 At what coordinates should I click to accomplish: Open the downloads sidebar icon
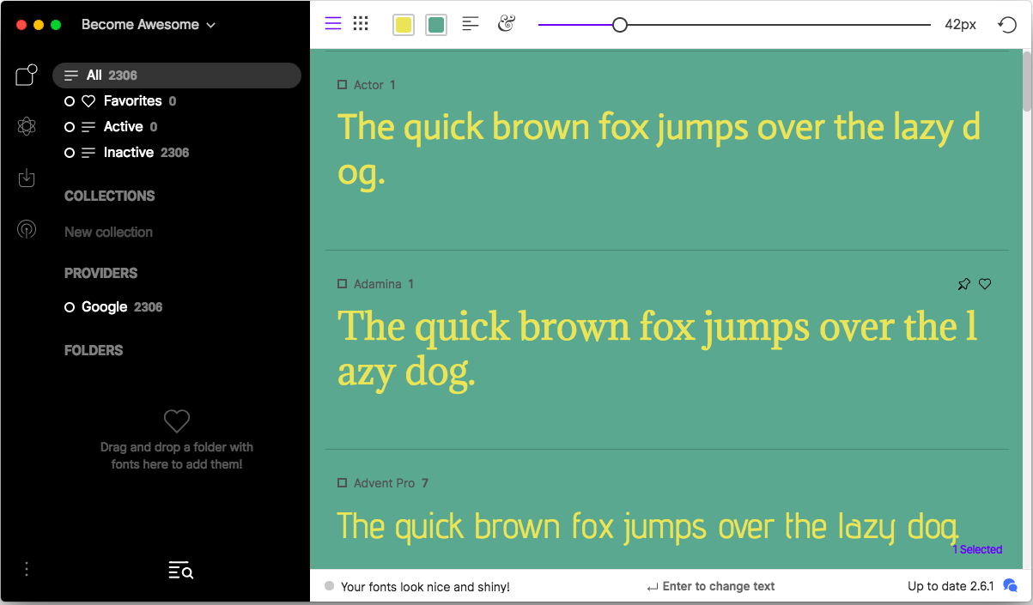(27, 178)
